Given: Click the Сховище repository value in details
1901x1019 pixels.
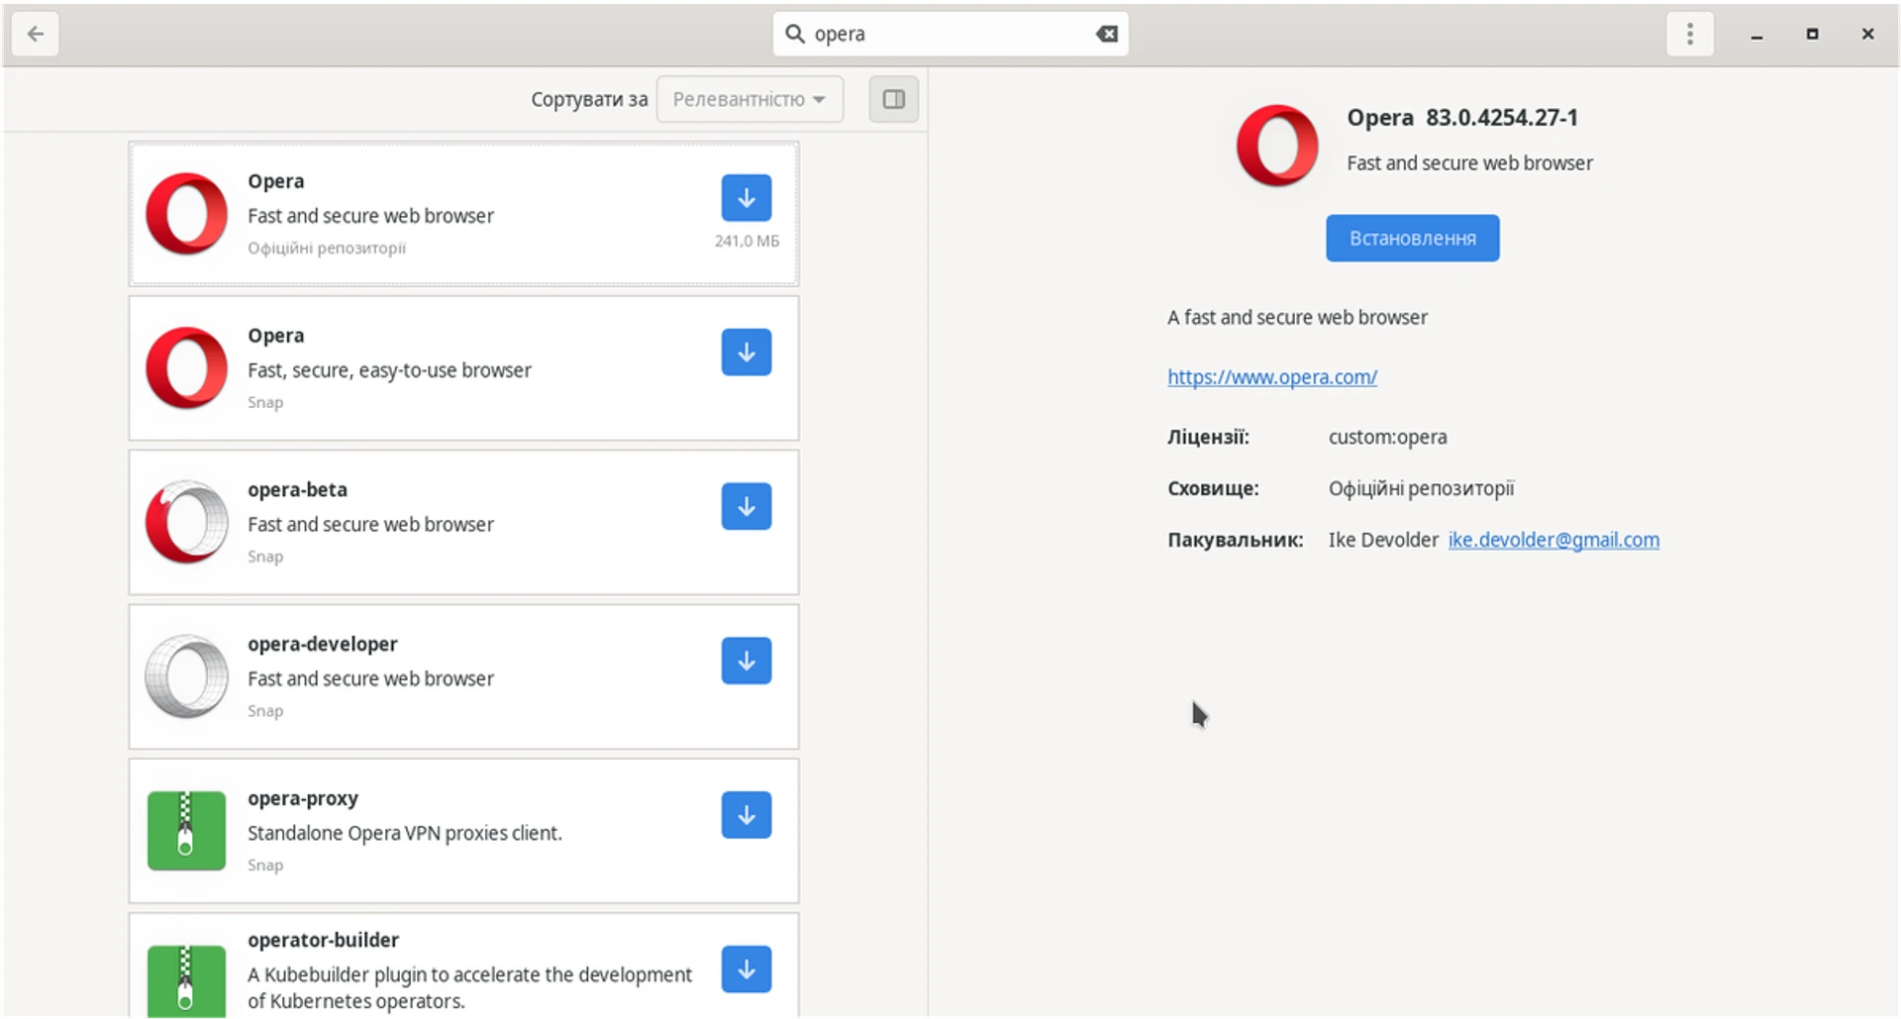Looking at the screenshot, I should coord(1421,488).
